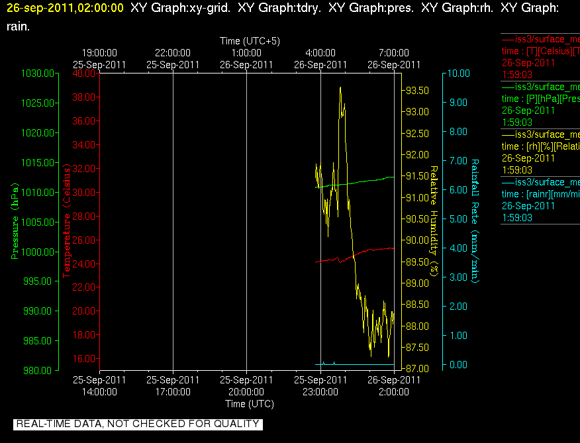The image size is (580, 443).
Task: Click the 'XY Graph:tdry.' title text
Action: (279, 8)
